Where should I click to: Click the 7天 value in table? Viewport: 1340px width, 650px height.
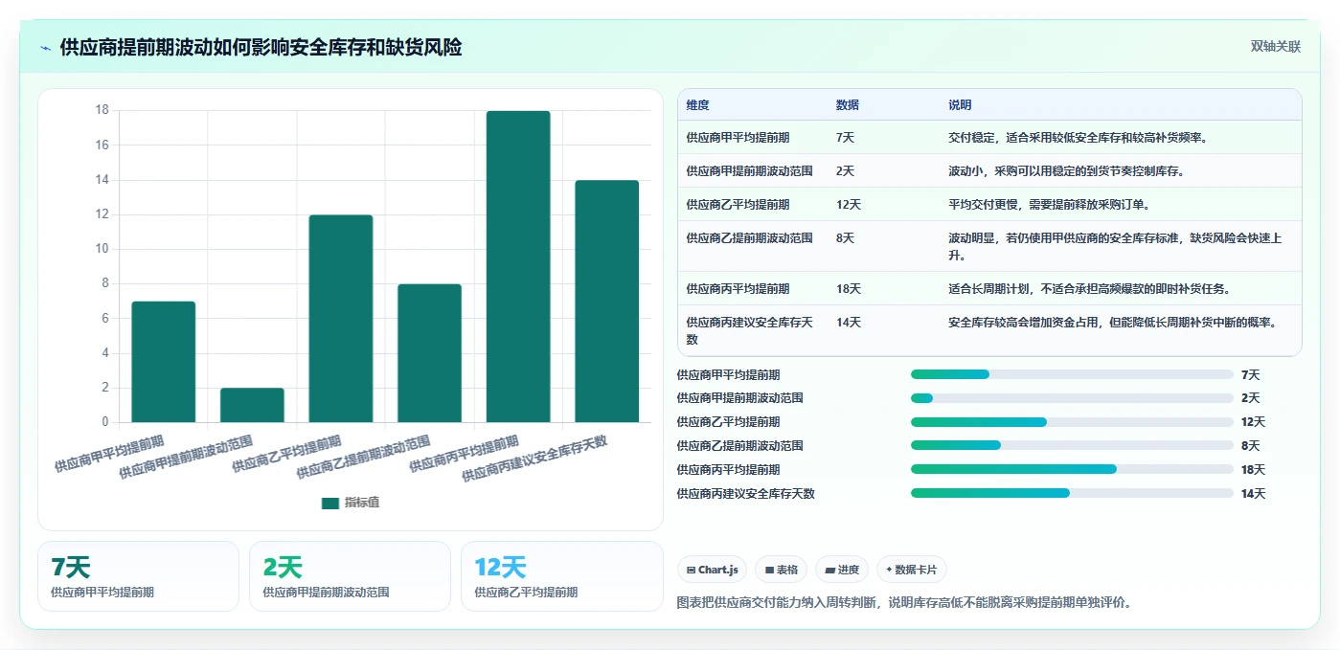pos(845,138)
